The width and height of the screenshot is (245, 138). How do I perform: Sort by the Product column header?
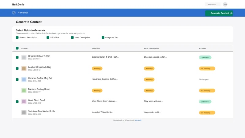pyautogui.click(x=25, y=48)
